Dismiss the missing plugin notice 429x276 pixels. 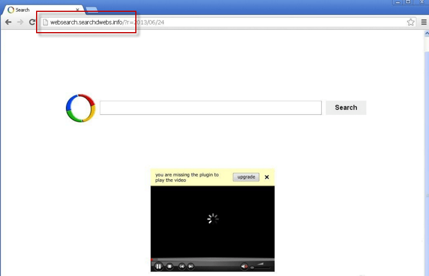coord(267,177)
